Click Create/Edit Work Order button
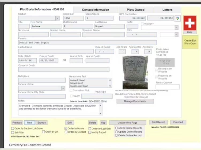The height and width of the screenshot is (150, 201). (190, 42)
